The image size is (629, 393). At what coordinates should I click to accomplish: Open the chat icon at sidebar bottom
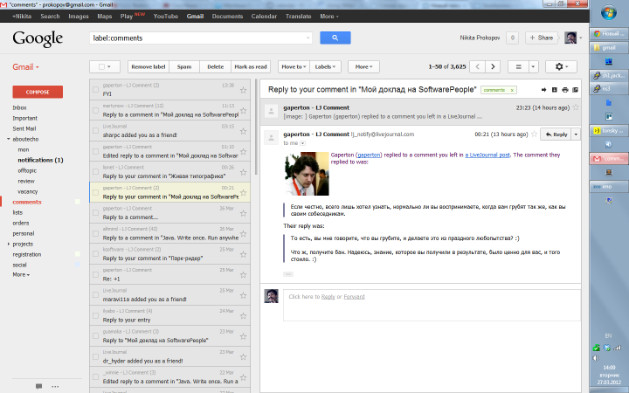39,386
